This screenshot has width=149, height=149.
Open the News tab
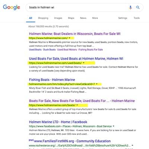83,18
